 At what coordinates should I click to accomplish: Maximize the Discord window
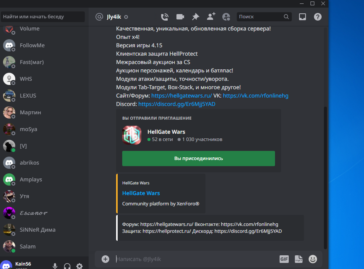pos(312,3)
